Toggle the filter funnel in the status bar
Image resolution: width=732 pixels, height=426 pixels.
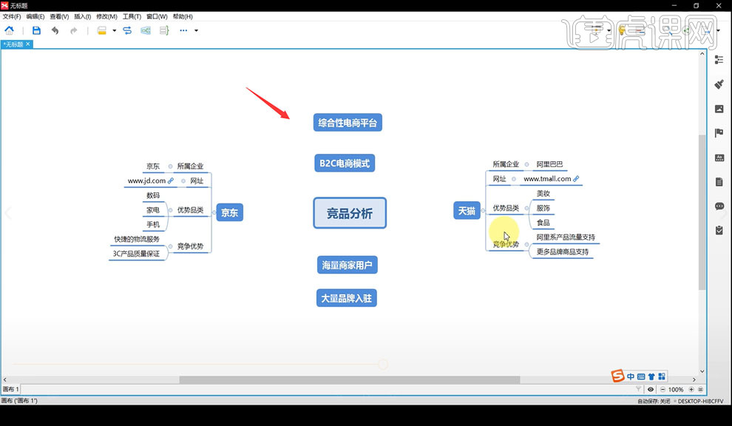639,388
